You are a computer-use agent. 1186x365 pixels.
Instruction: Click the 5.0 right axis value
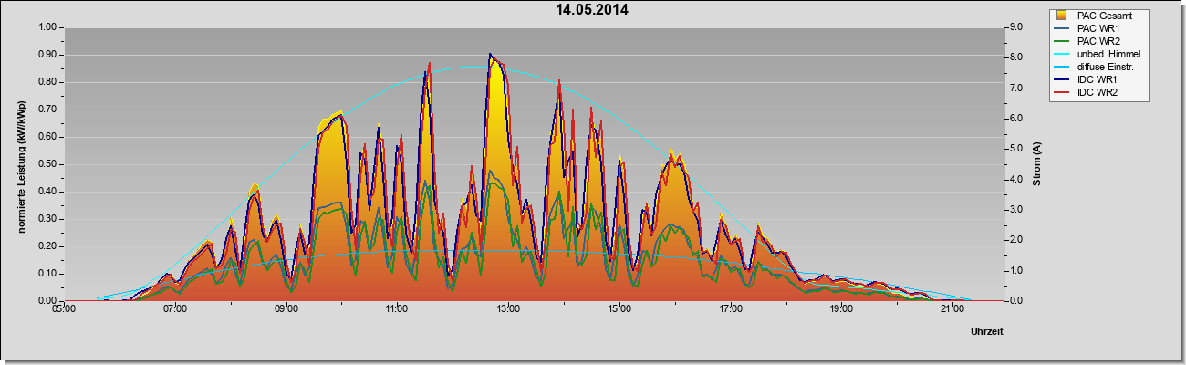point(1016,149)
